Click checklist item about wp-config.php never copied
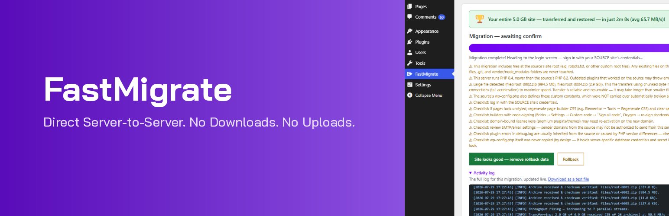The width and height of the screenshot is (669, 216). point(569,143)
